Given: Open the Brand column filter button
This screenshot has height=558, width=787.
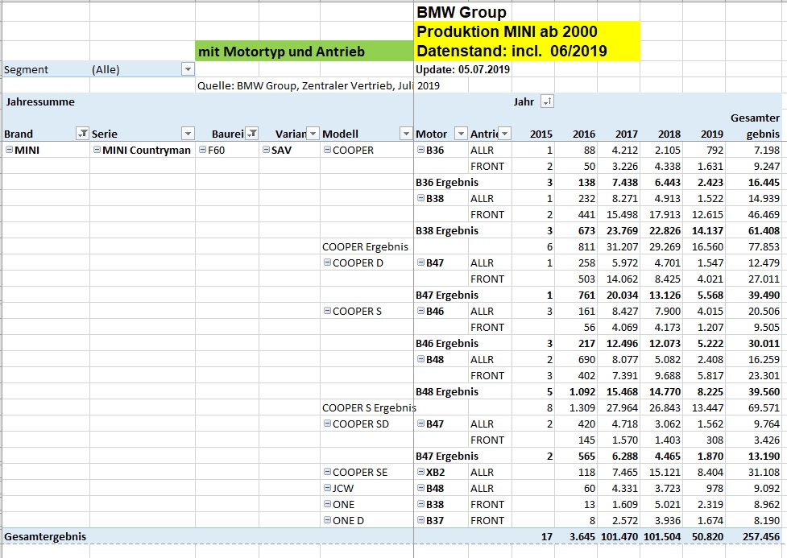Looking at the screenshot, I should [81, 134].
